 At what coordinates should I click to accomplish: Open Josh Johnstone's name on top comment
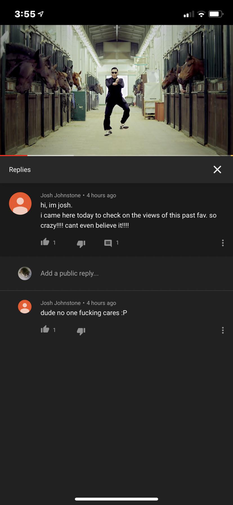pos(61,195)
